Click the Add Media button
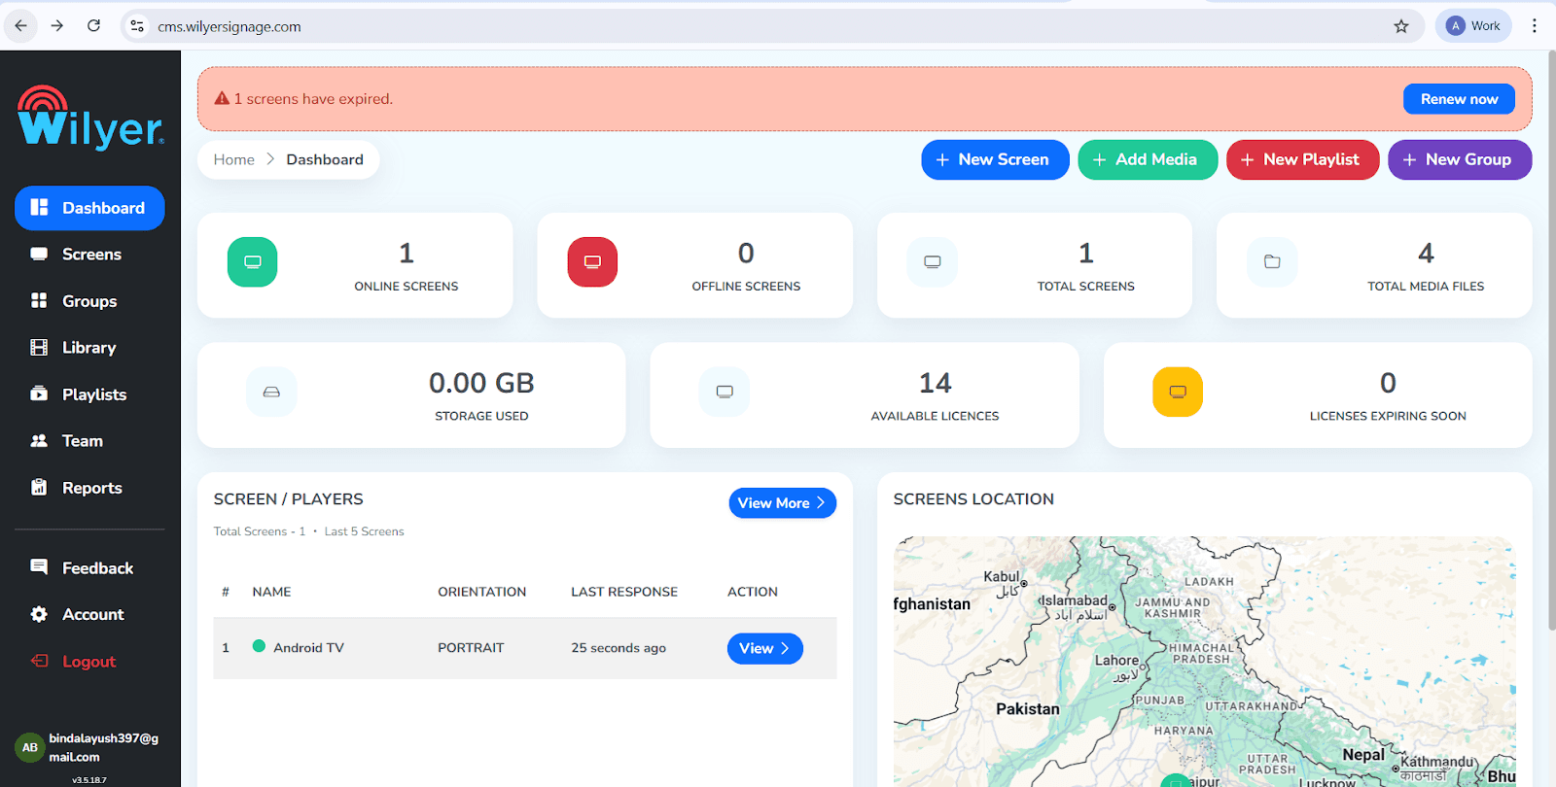The height and width of the screenshot is (787, 1556). [1148, 159]
